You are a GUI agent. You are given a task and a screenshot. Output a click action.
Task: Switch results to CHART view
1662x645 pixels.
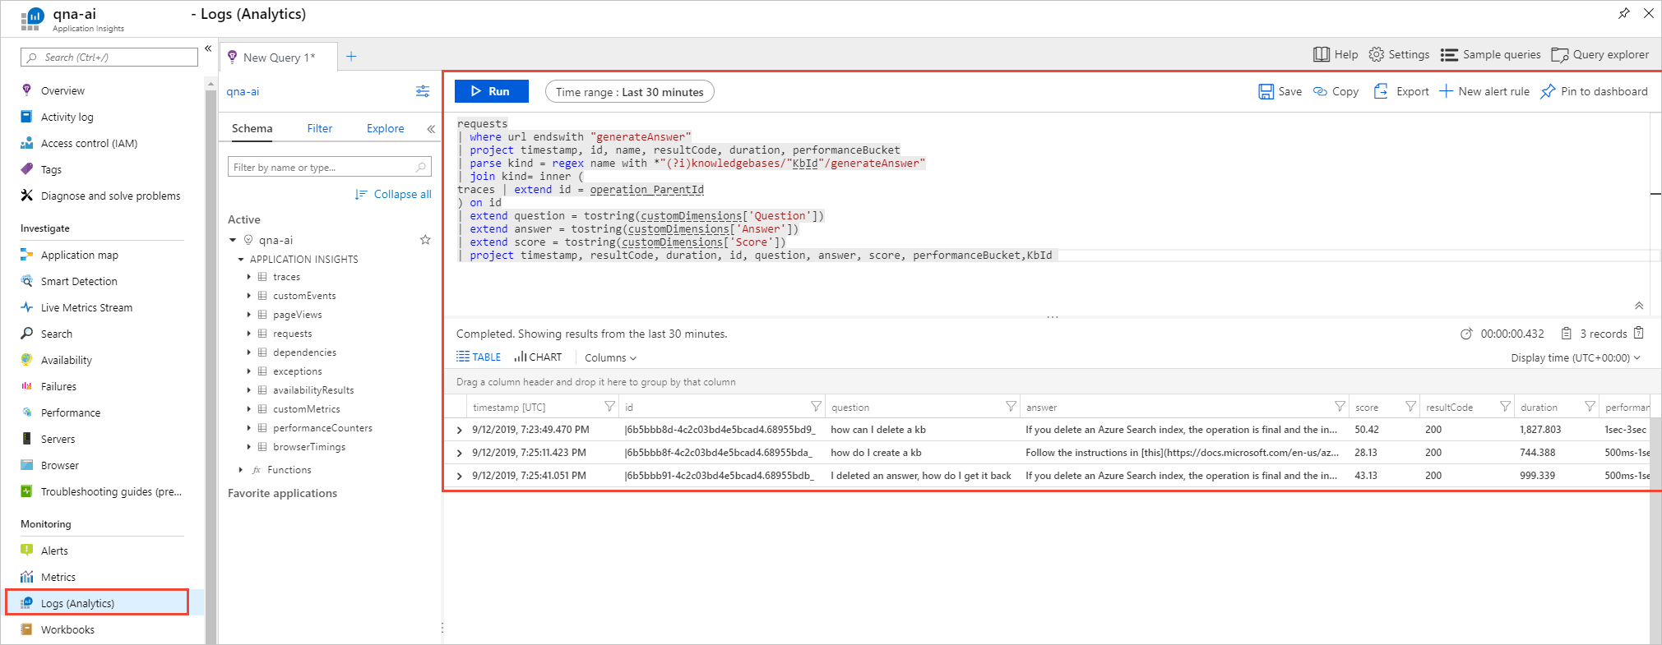(538, 357)
